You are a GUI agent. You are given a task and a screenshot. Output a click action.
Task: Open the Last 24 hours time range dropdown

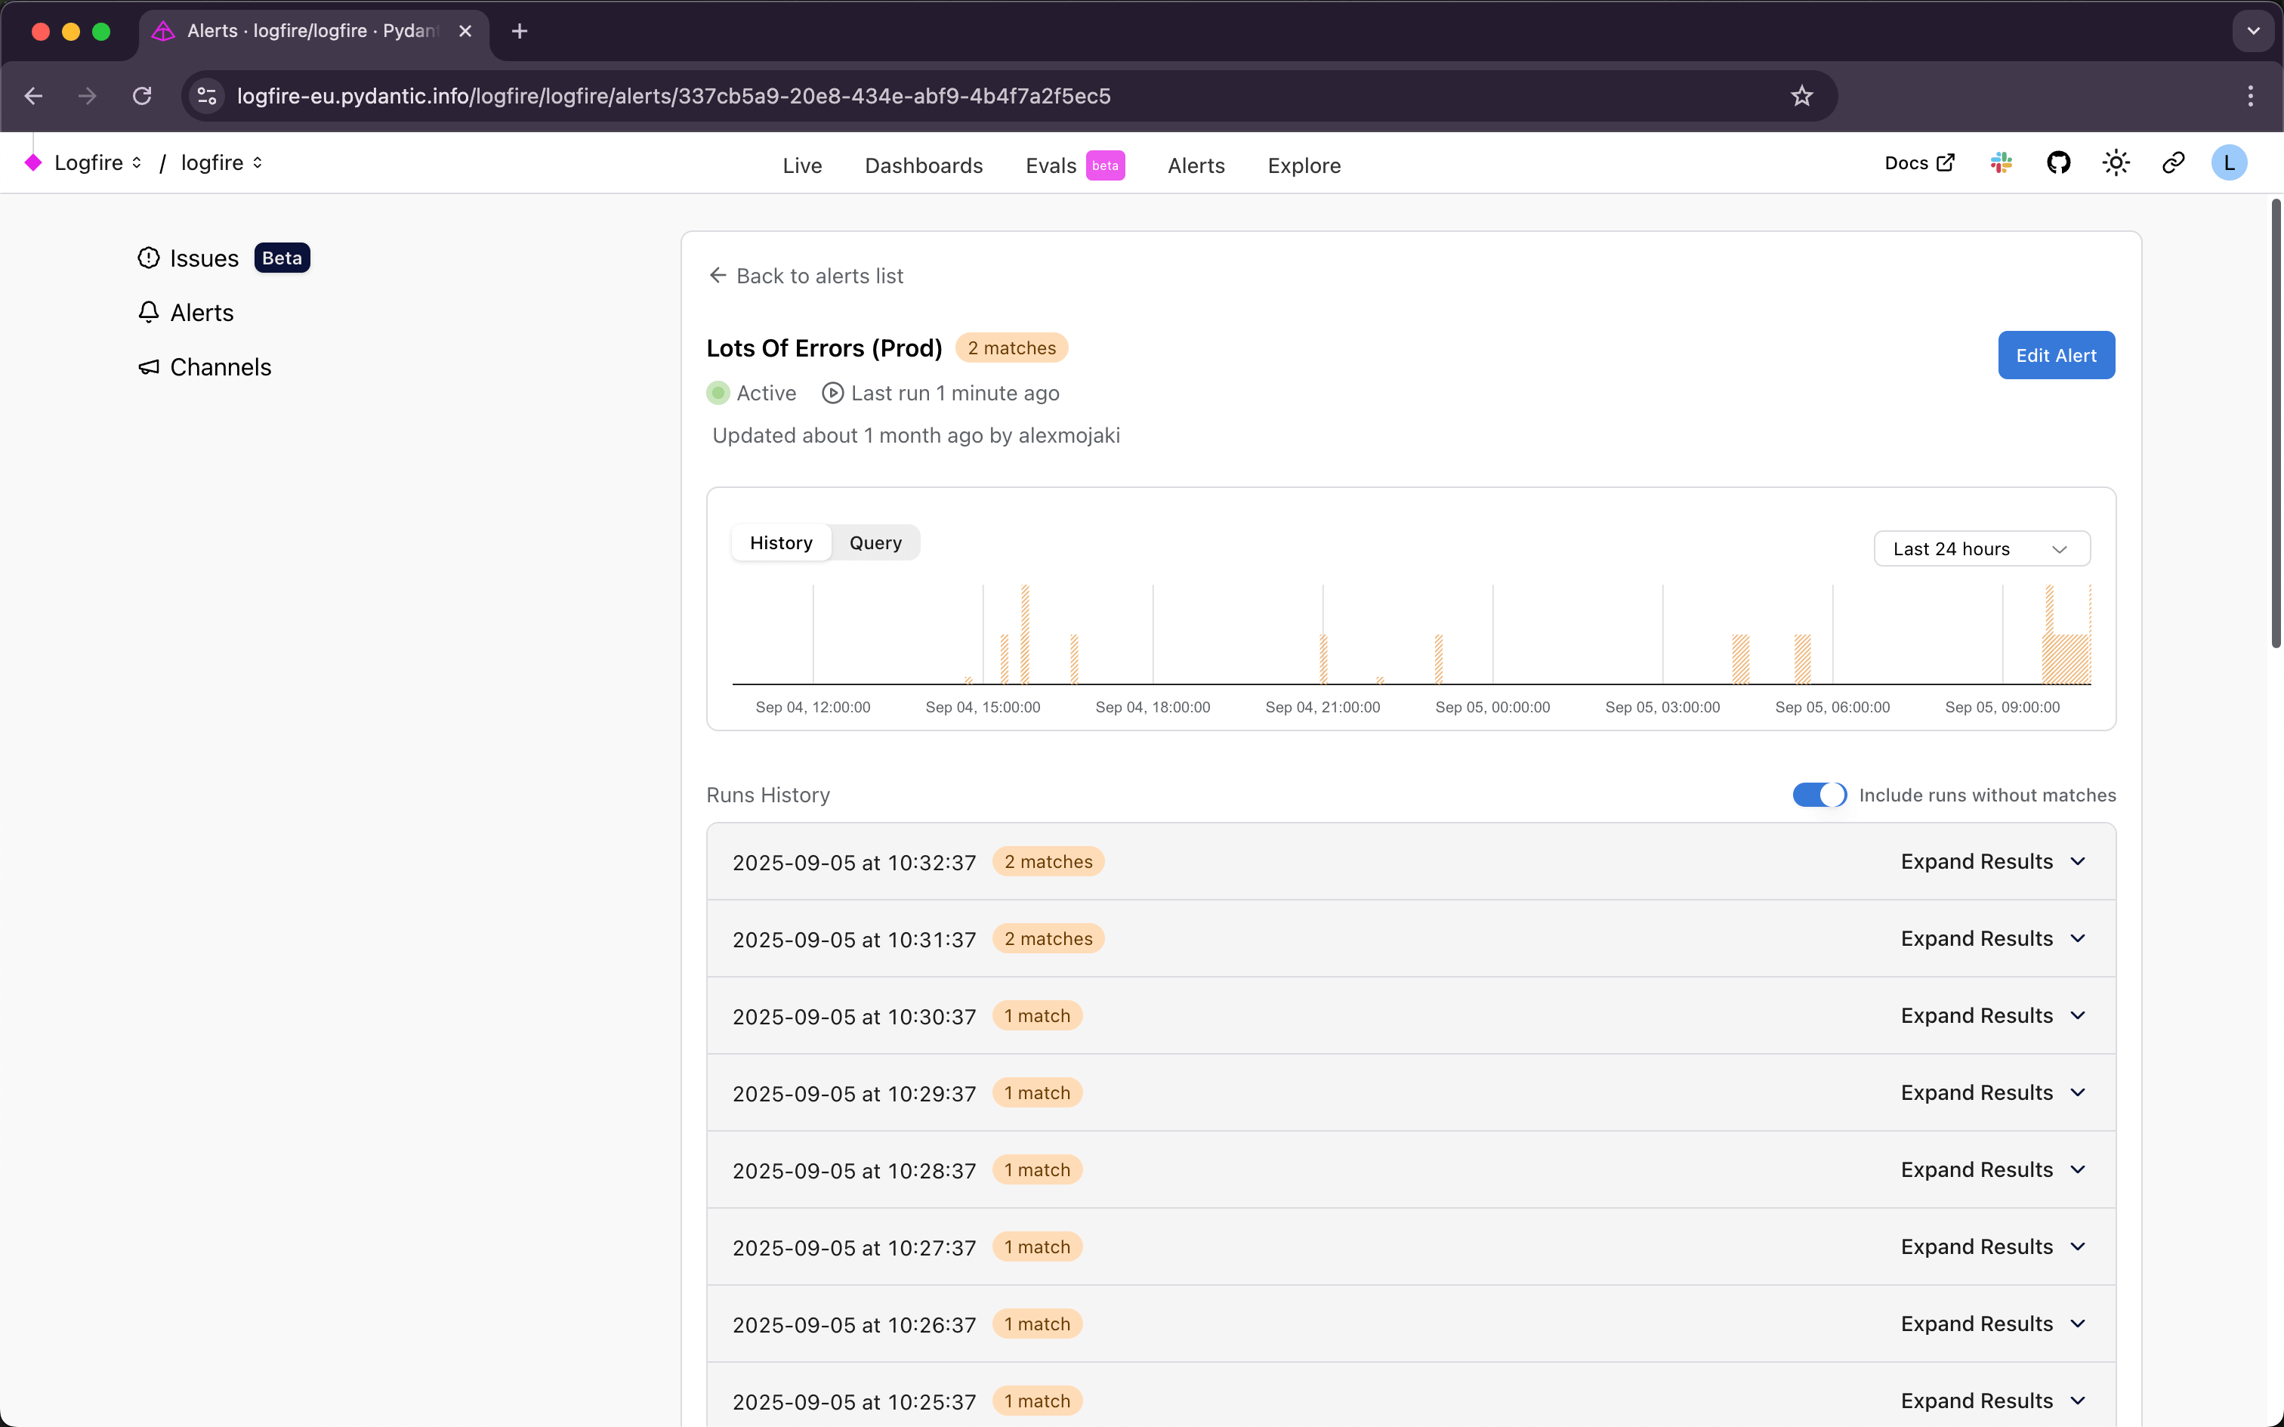(x=1981, y=548)
